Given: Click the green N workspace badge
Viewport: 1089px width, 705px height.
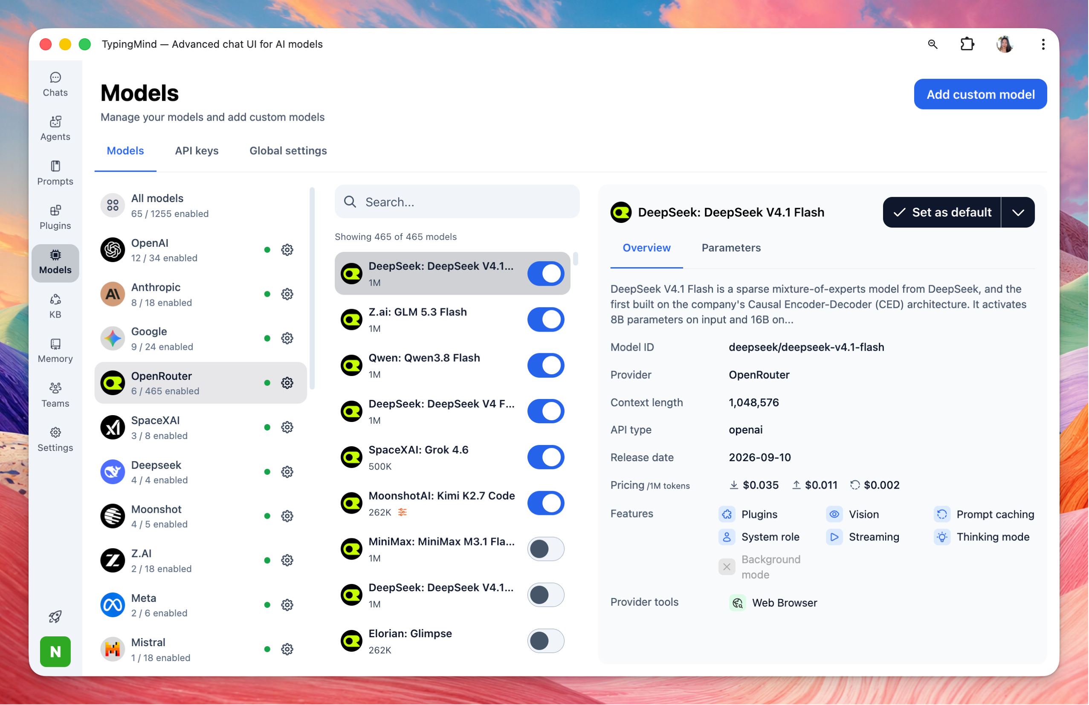Looking at the screenshot, I should [55, 651].
